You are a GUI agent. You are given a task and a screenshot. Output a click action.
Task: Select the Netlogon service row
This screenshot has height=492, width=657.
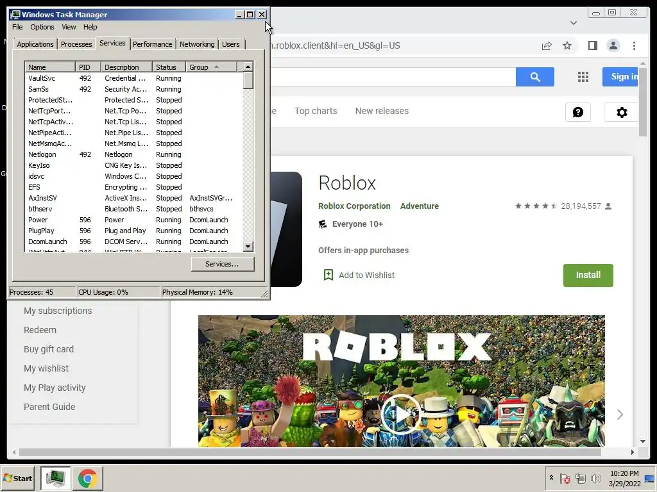(x=133, y=154)
